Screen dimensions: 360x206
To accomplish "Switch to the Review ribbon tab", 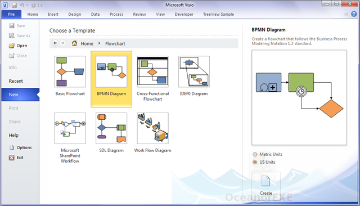I will [139, 14].
